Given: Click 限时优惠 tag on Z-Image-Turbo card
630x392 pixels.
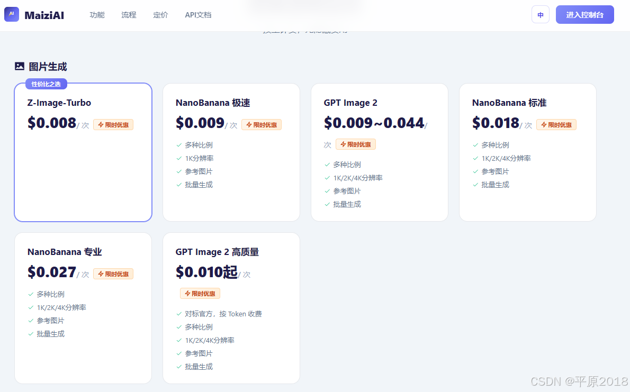Looking at the screenshot, I should (x=113, y=125).
